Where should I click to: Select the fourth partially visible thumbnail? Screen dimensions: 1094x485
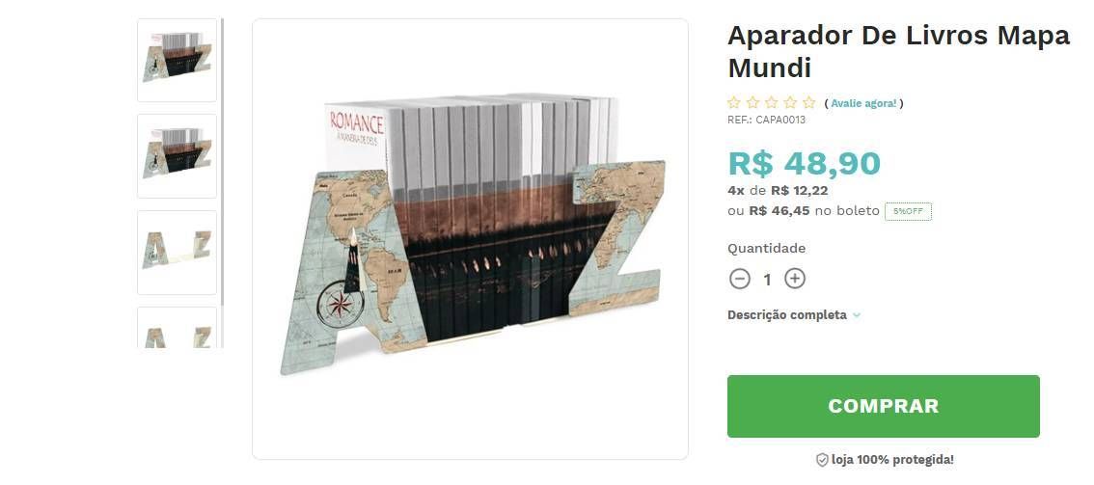[x=178, y=328]
